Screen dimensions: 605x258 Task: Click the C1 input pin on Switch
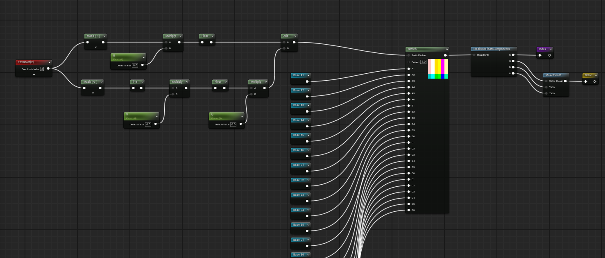409,143
